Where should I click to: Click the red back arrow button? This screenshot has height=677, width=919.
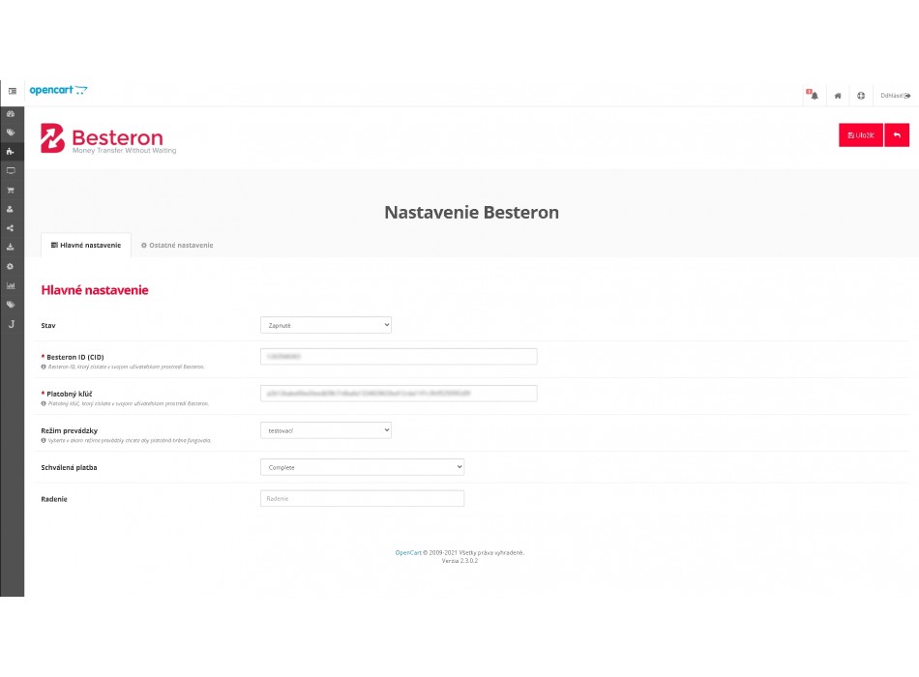[x=897, y=134]
